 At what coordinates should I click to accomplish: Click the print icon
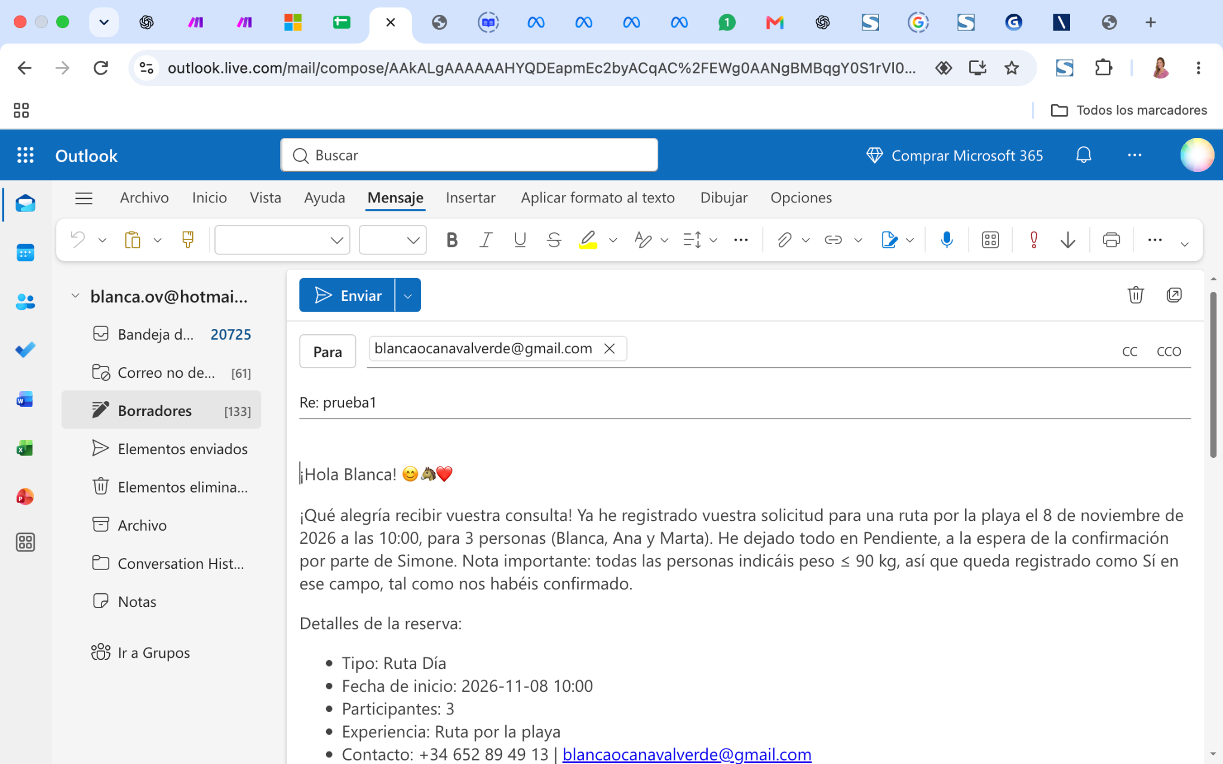pos(1111,240)
